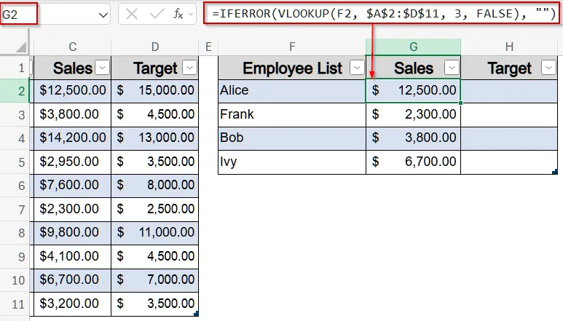Select the 2,500.00 target cell
This screenshot has height=321, width=563.
[x=154, y=210]
